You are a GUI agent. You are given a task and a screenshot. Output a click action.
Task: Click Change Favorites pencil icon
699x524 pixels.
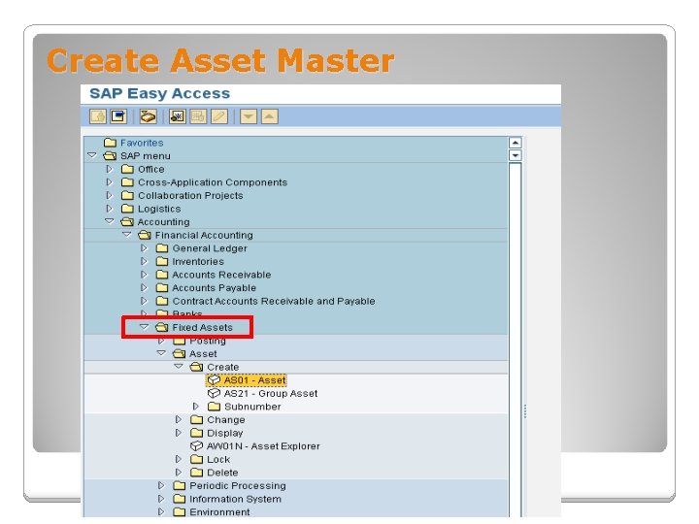click(x=218, y=116)
